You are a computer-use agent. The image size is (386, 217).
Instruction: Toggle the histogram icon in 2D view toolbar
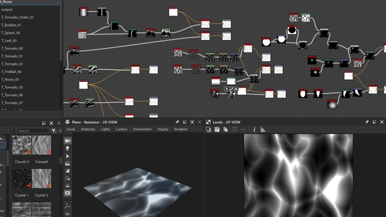pyautogui.click(x=263, y=130)
